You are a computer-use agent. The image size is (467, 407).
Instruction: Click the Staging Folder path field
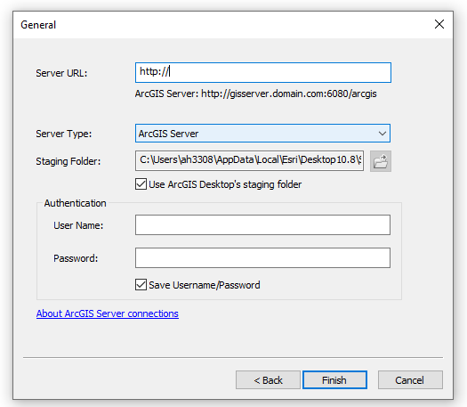tap(249, 160)
